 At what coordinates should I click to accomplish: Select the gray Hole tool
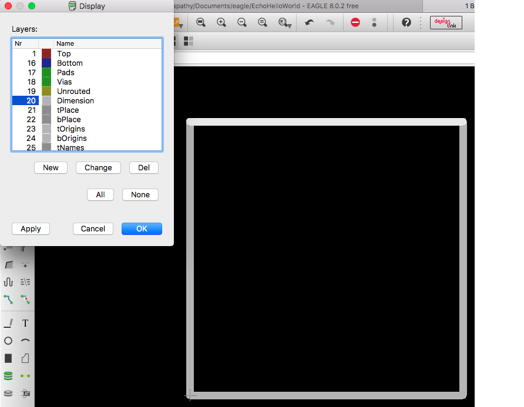coord(8,393)
